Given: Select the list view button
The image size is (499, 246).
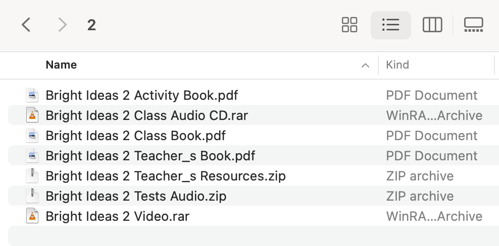Looking at the screenshot, I should 391,25.
